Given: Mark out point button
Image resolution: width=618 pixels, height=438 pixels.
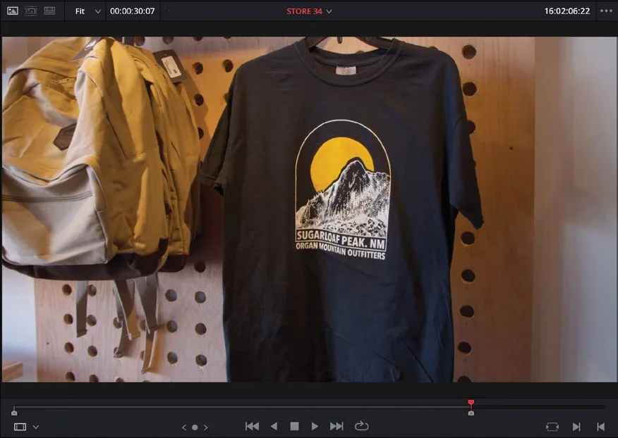Looking at the screenshot, I should pyautogui.click(x=600, y=427).
